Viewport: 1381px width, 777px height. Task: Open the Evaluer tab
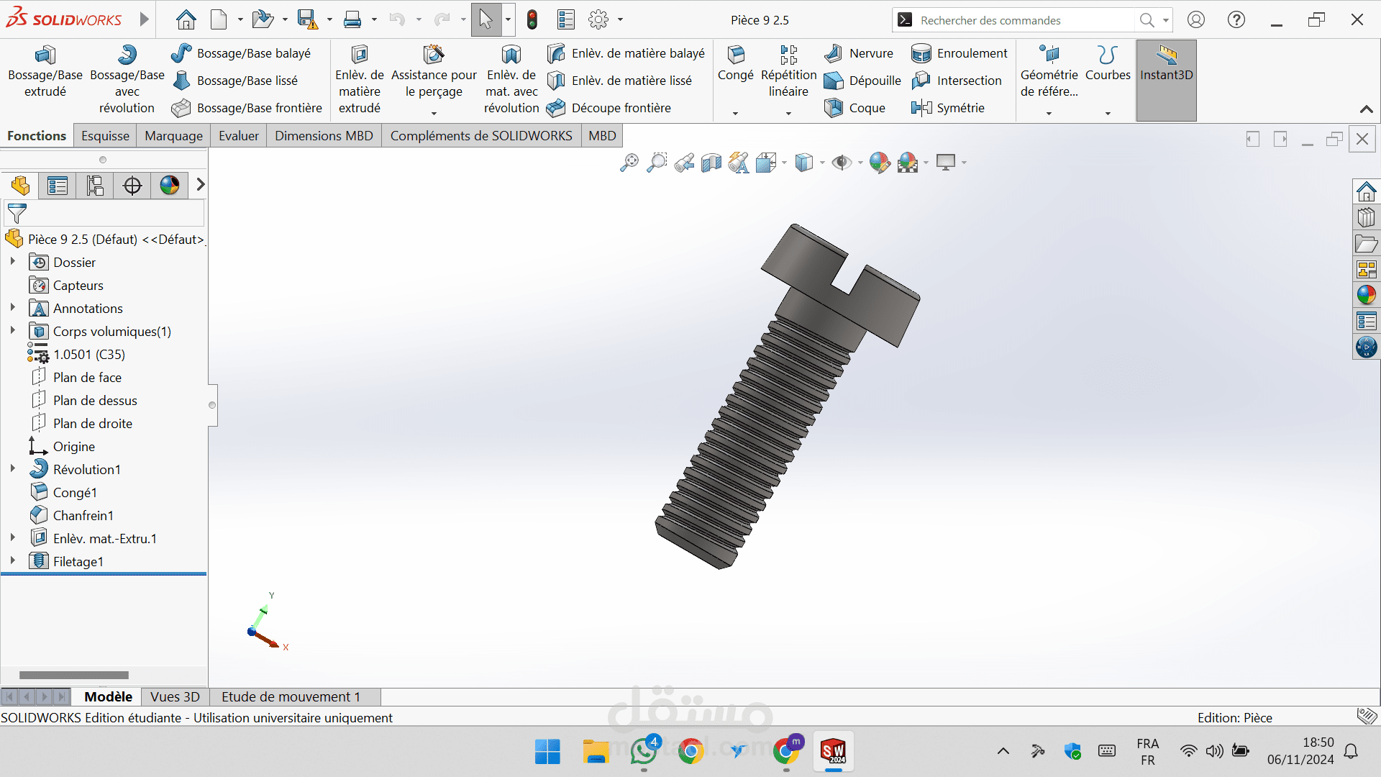(238, 136)
